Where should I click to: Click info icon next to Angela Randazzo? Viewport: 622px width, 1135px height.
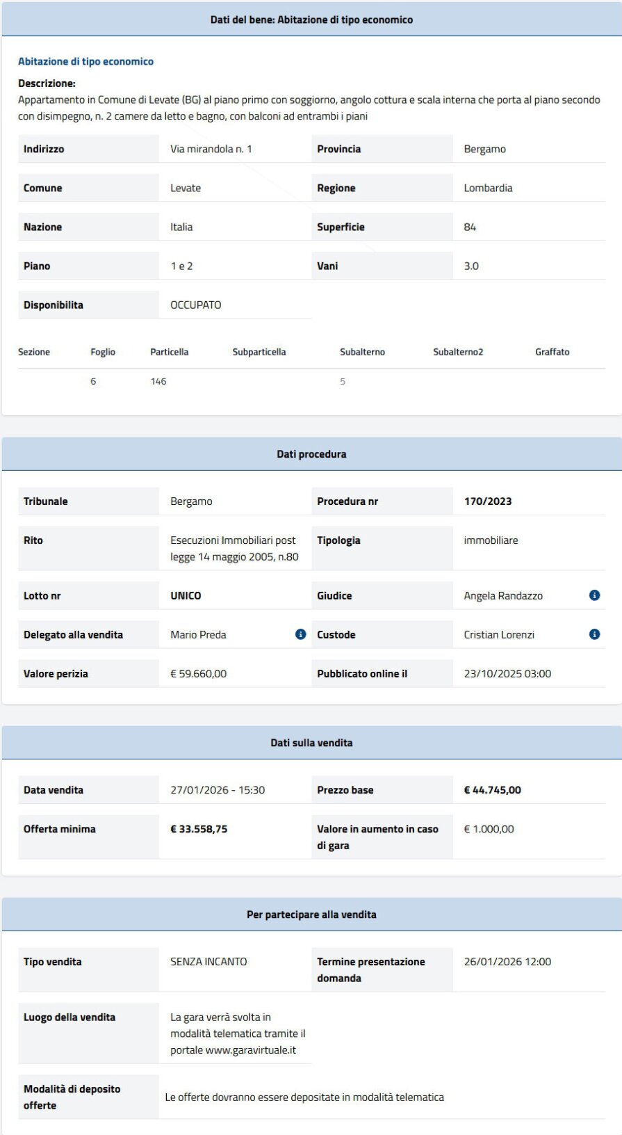[594, 595]
